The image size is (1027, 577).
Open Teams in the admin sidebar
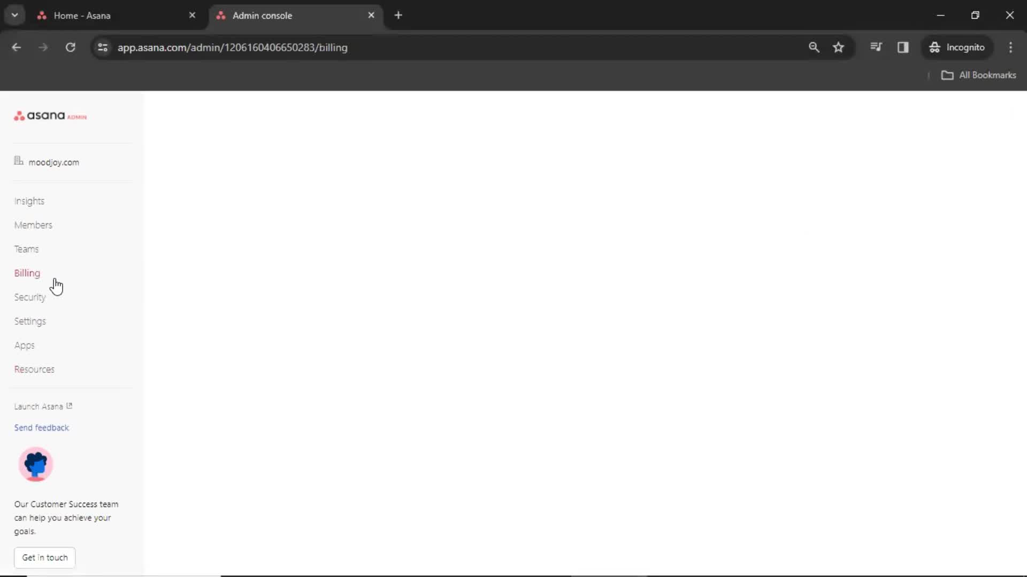pos(26,249)
